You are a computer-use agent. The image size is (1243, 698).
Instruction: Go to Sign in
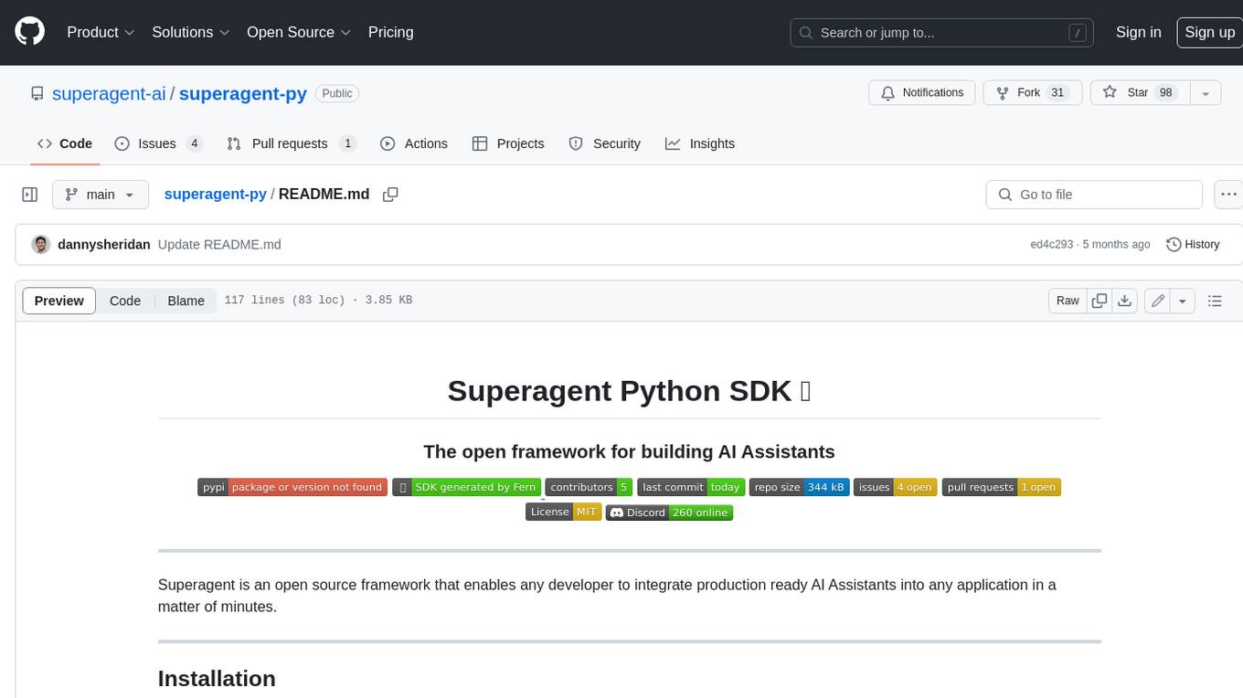[1138, 32]
